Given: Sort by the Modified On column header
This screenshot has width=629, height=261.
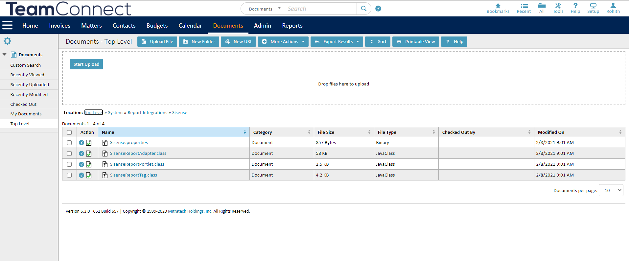Looking at the screenshot, I should 580,132.
